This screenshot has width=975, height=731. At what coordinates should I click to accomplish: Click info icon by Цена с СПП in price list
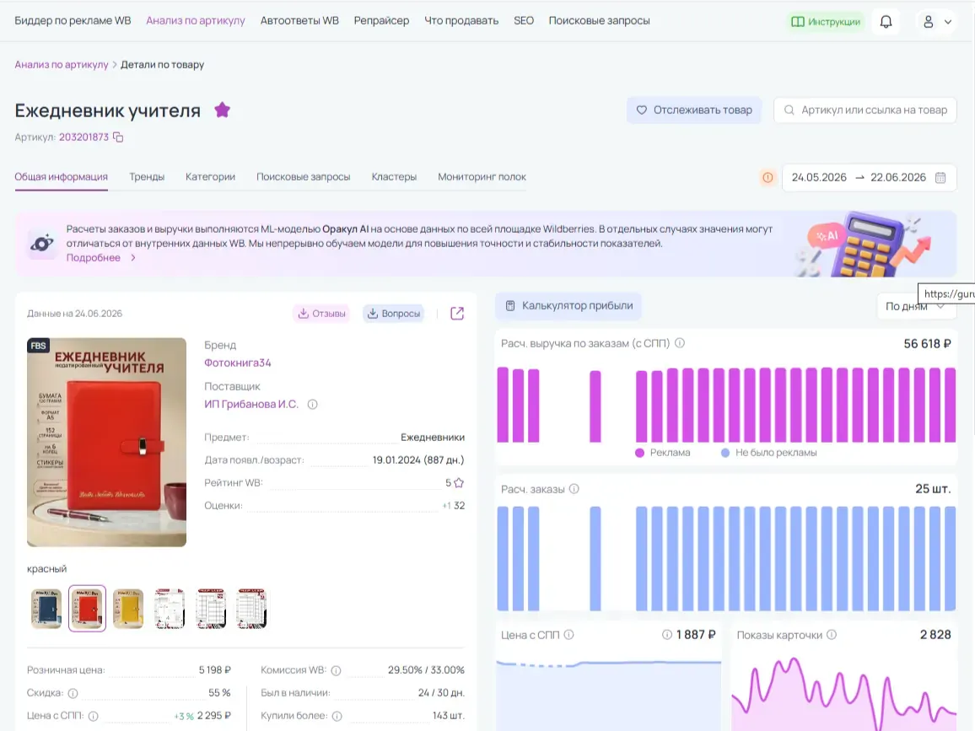coord(94,716)
